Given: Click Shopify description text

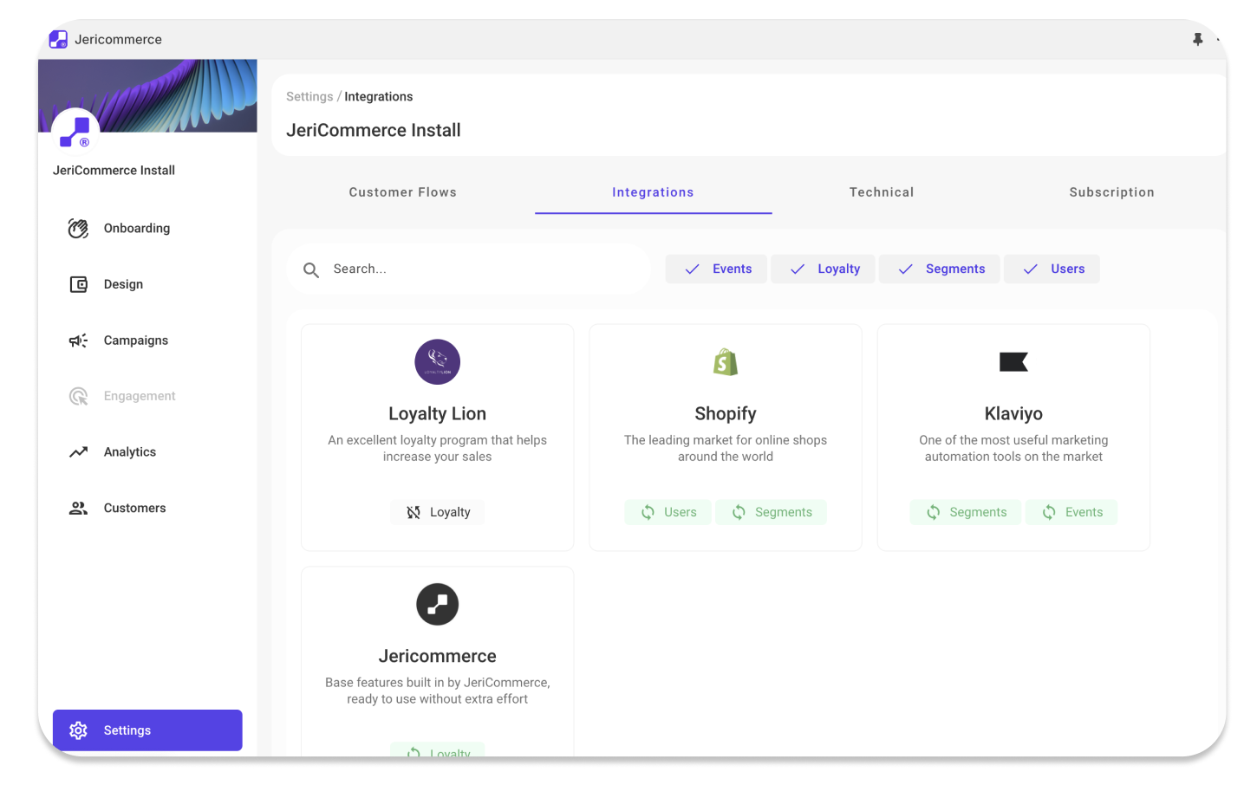Looking at the screenshot, I should tap(726, 448).
